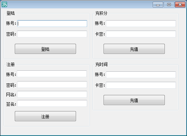Click 充值 button in 充积分 group

pyautogui.click(x=134, y=49)
